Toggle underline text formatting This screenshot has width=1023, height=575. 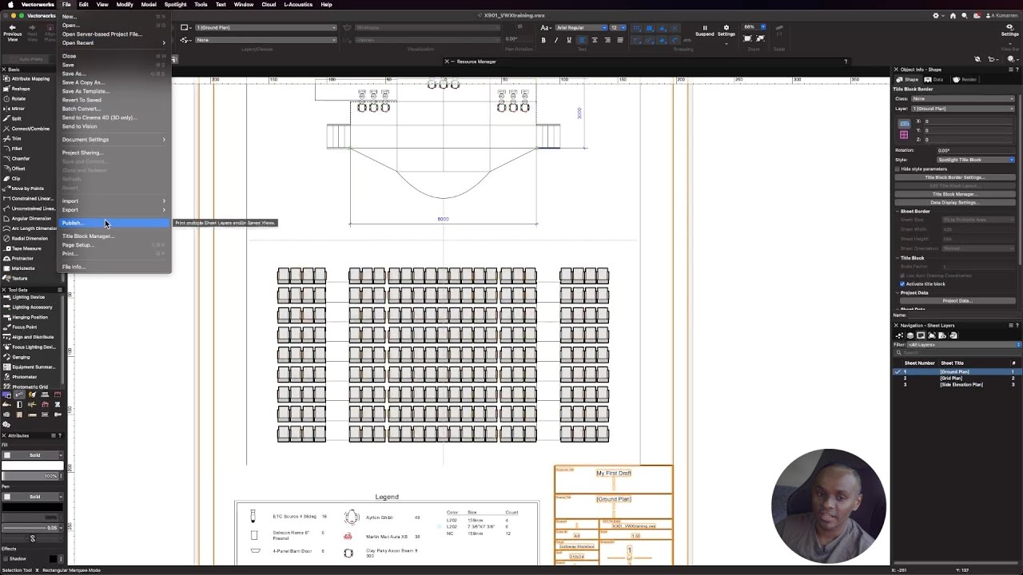[x=569, y=40]
